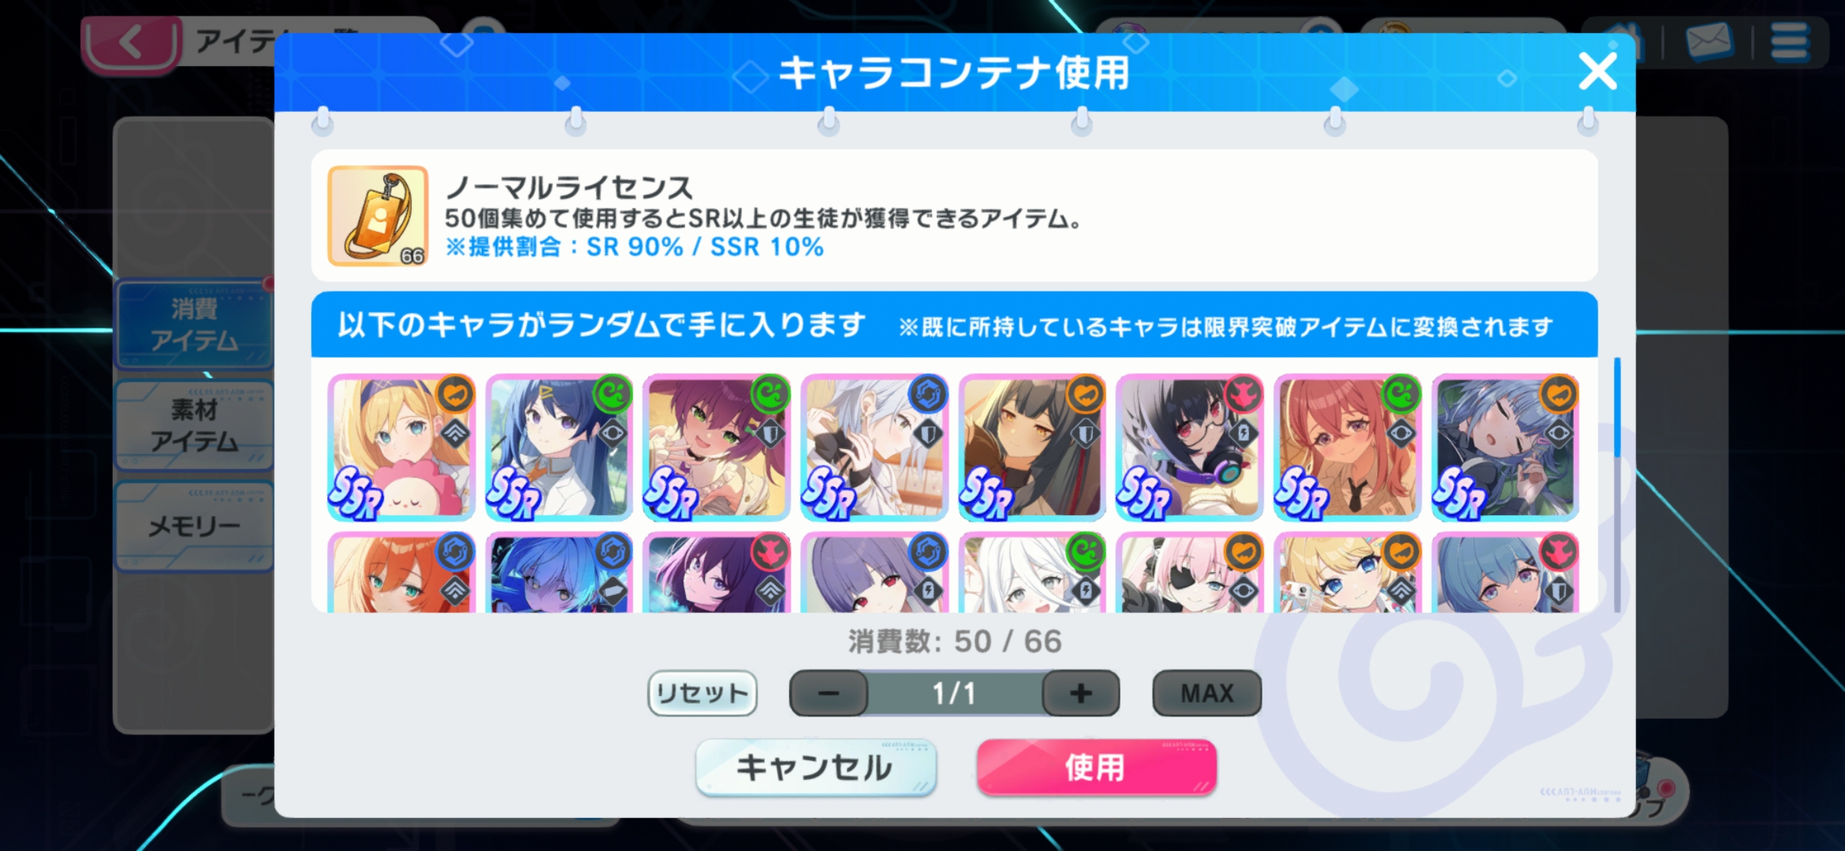Viewport: 1845px width, 851px height.
Task: Select the sleeping blue-haired SSR character
Action: point(1505,447)
